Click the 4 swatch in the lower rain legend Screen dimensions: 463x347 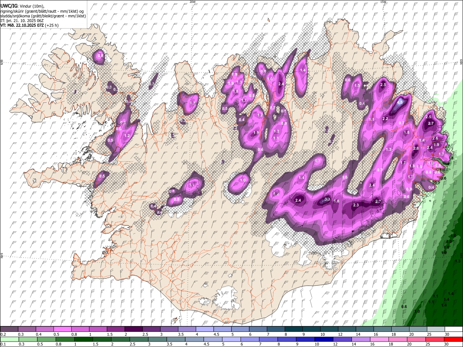tap(194, 339)
